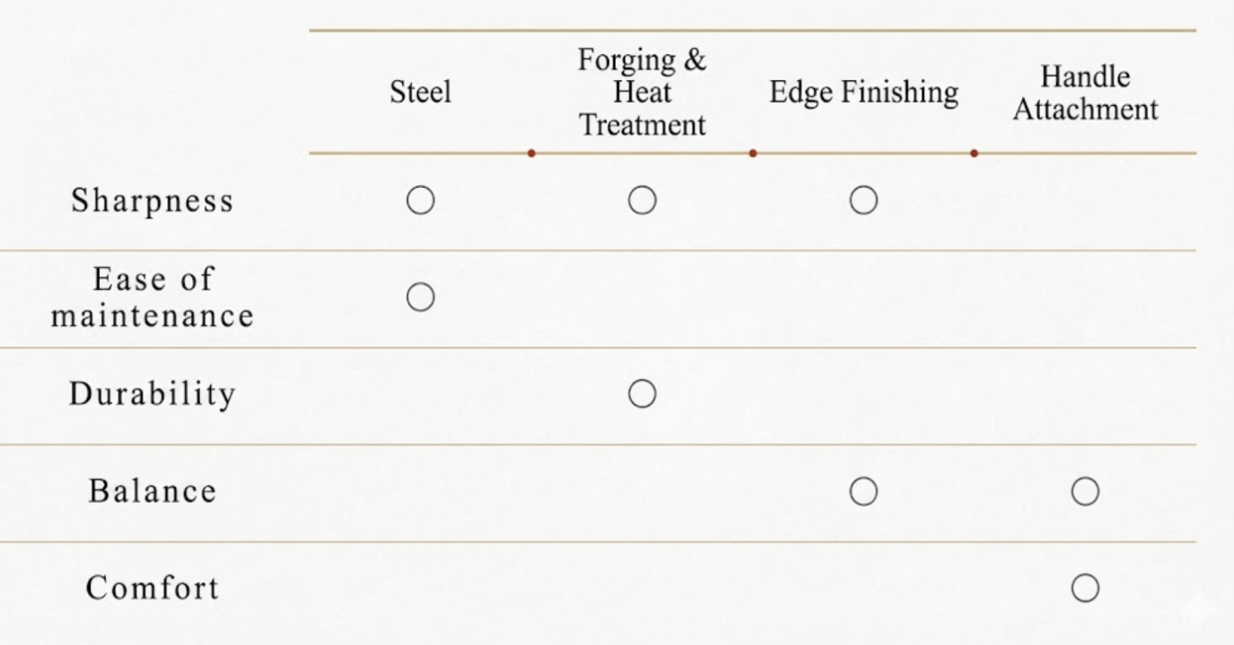Click the Sharpness circle under Edge Finishing
1234x645 pixels.
click(863, 202)
